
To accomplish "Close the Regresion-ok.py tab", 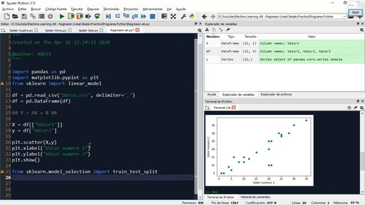I will (137, 30).
